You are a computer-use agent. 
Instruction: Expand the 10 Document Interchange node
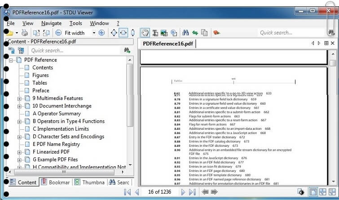19,106
